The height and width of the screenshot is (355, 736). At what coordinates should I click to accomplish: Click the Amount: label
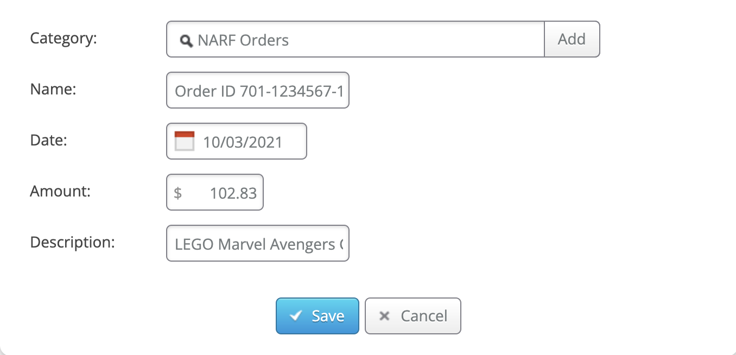tap(60, 191)
